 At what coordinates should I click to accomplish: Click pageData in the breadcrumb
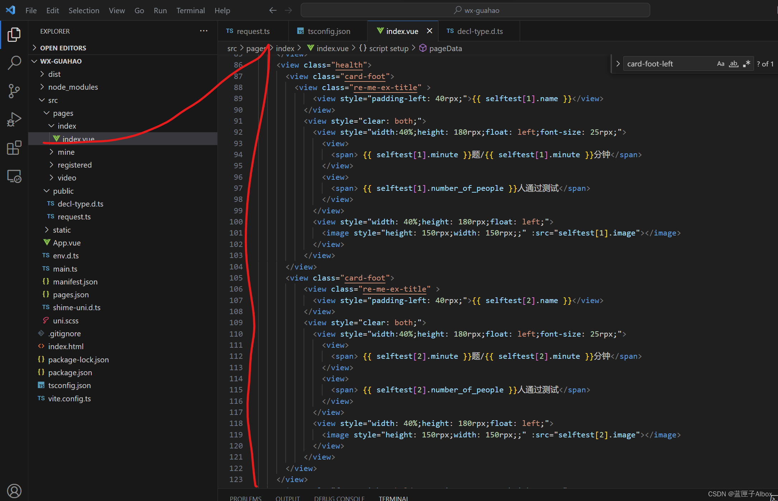(x=445, y=49)
